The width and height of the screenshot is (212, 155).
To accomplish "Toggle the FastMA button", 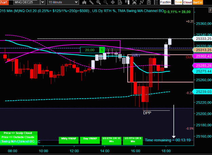I will 166,2.
